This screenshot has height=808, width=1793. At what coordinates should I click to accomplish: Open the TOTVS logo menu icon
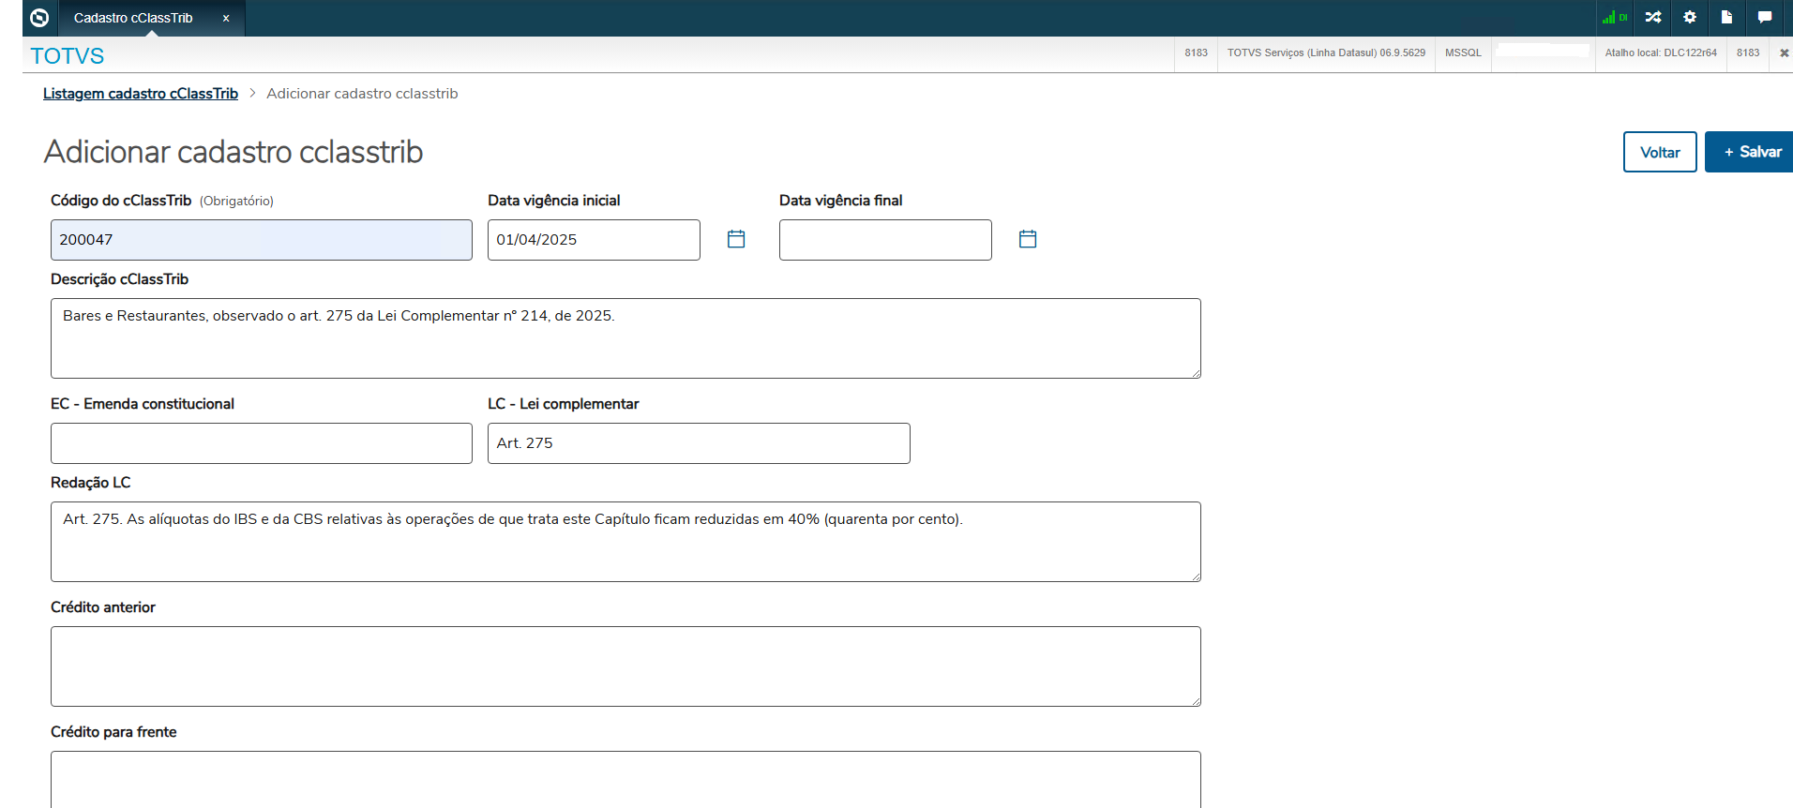[x=39, y=18]
